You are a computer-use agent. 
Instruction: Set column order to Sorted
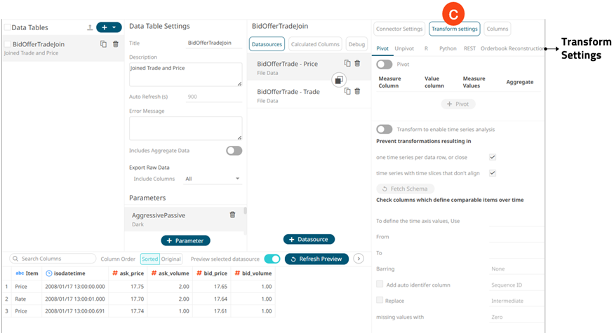149,259
